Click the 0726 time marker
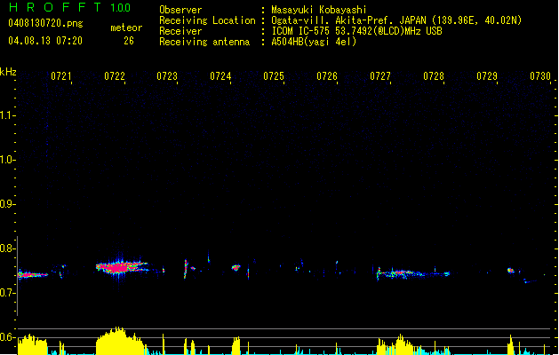Image resolution: width=559 pixels, height=355 pixels. tap(327, 76)
